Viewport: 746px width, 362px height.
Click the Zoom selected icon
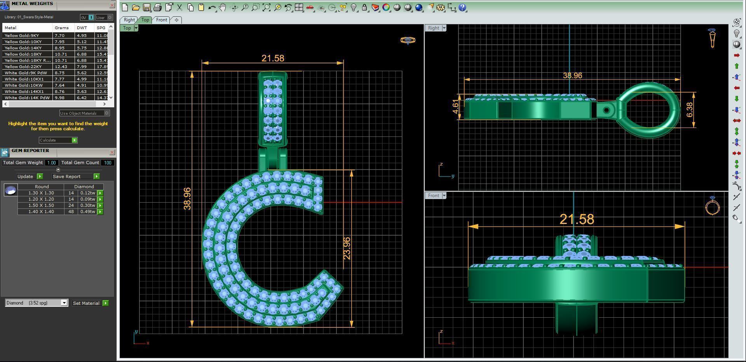(277, 7)
